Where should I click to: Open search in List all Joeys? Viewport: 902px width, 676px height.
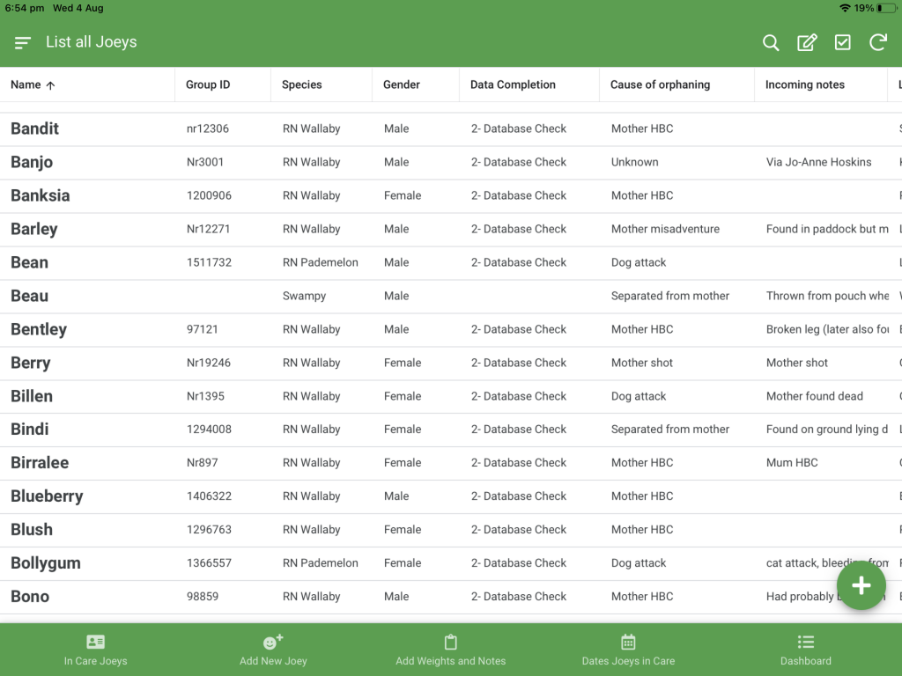tap(770, 42)
